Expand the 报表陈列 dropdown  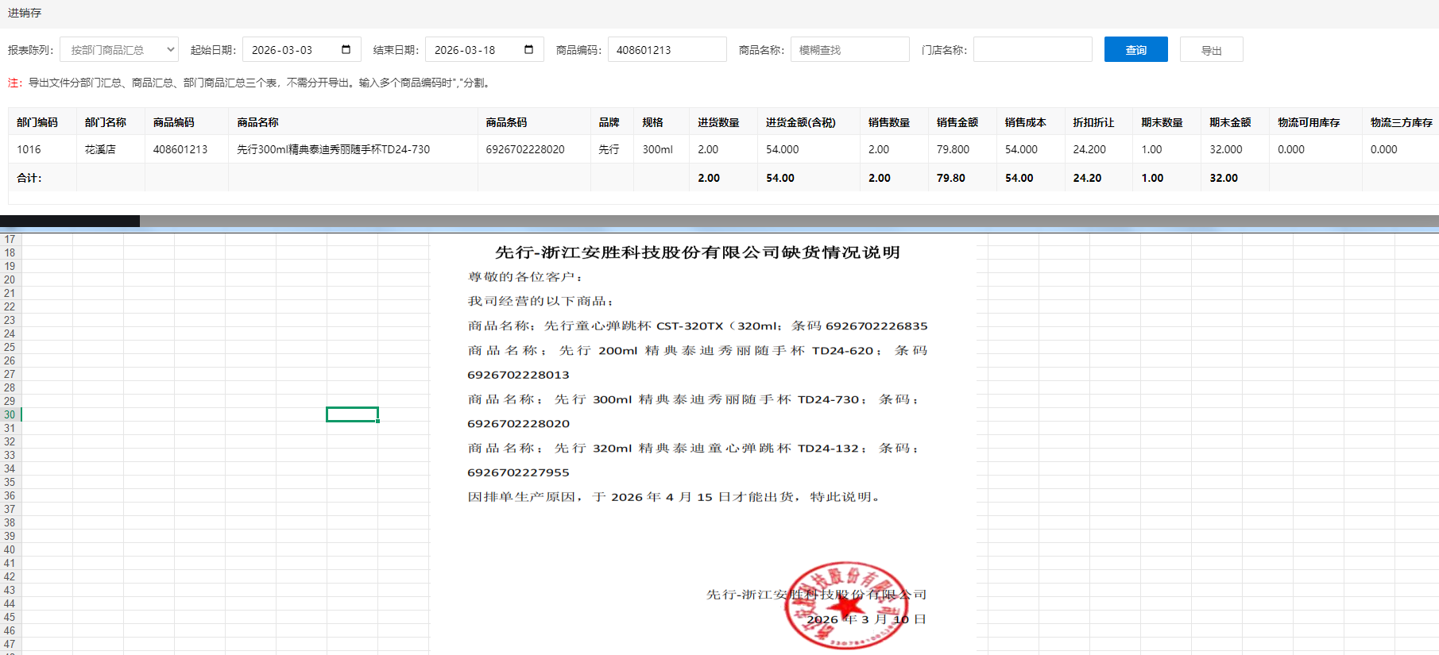(119, 49)
